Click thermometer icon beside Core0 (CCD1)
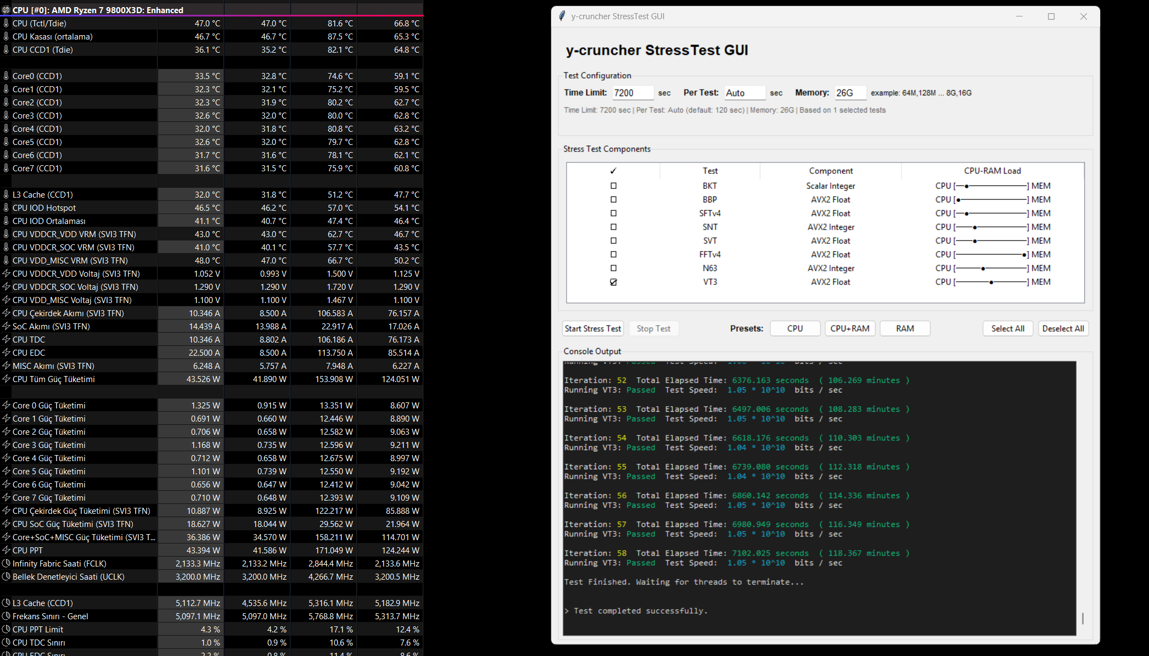The width and height of the screenshot is (1149, 656). coord(6,76)
